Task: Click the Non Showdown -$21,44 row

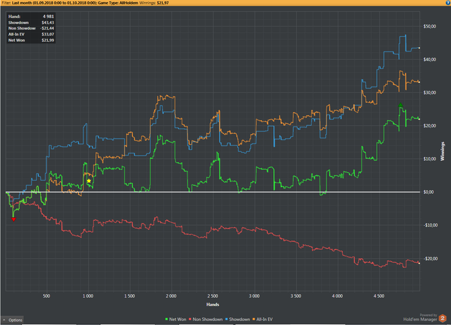Action: point(31,28)
